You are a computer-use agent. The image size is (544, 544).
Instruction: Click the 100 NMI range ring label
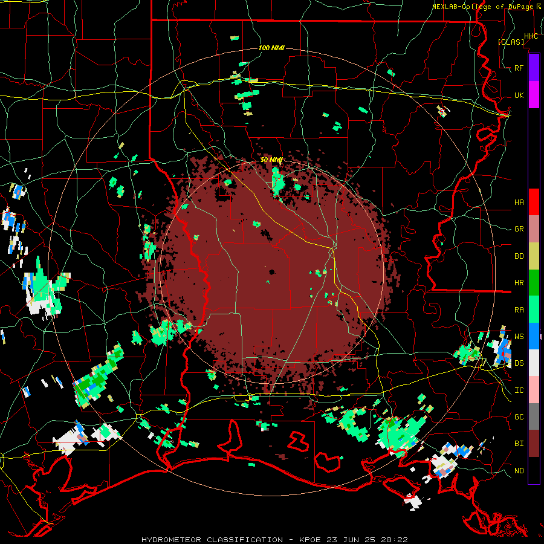(x=271, y=48)
